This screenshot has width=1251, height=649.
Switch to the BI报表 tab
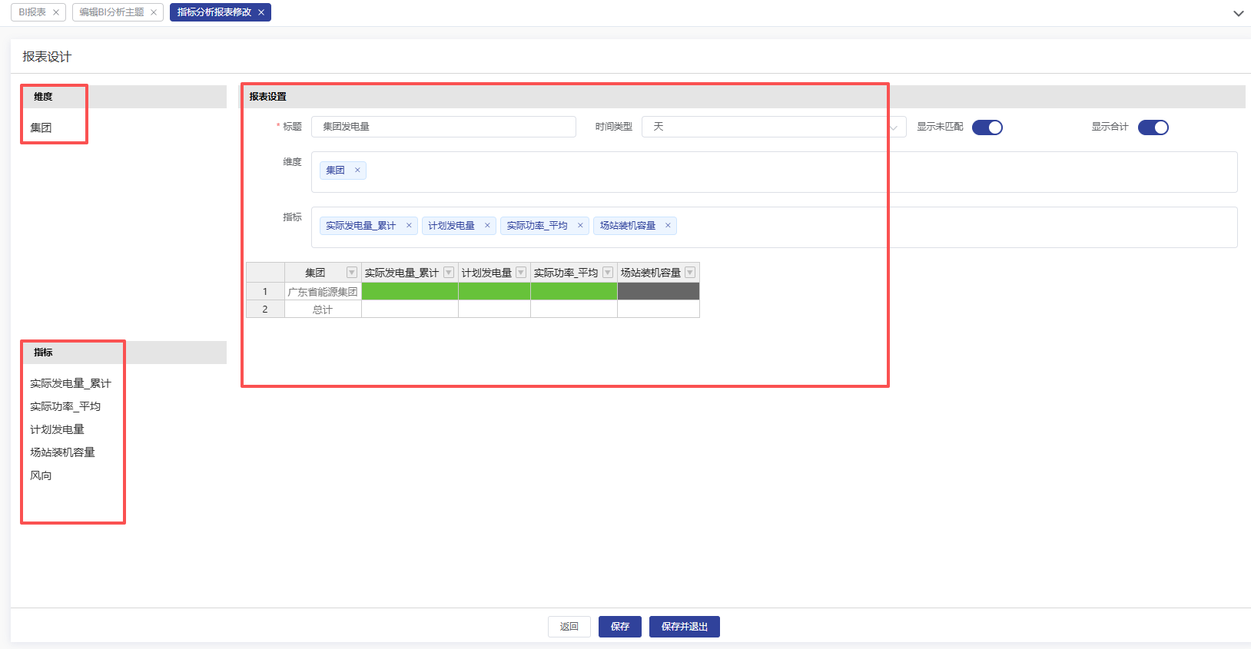tap(32, 12)
